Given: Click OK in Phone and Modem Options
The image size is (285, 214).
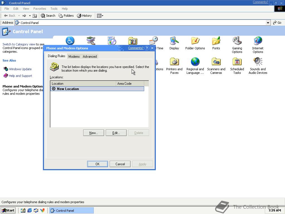Looking at the screenshot, I should click(x=98, y=164).
